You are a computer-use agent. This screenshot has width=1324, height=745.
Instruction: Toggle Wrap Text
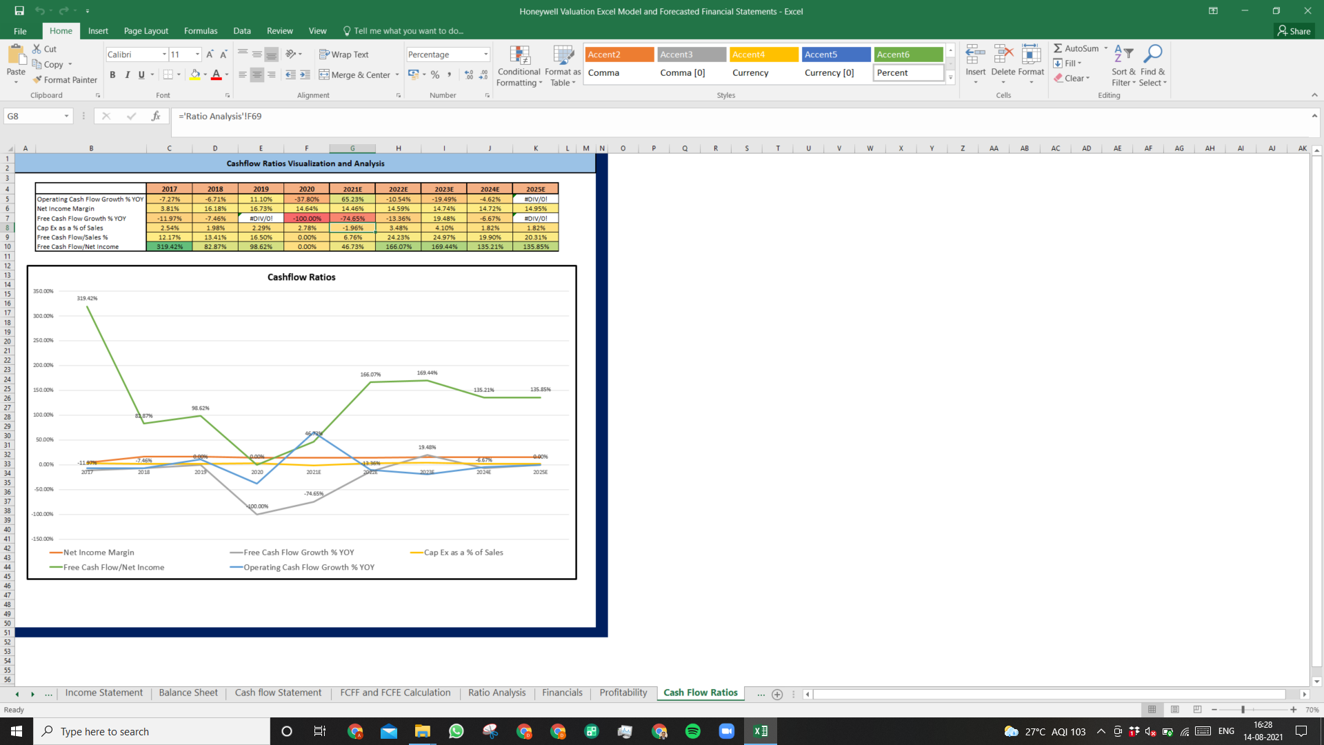(x=344, y=54)
